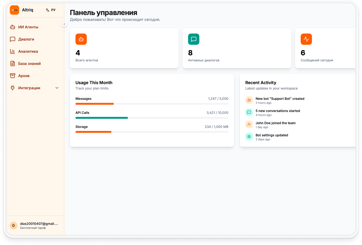The image size is (362, 245).
Task: Open the 'John Doe joined the team' entry
Action: pos(275,123)
